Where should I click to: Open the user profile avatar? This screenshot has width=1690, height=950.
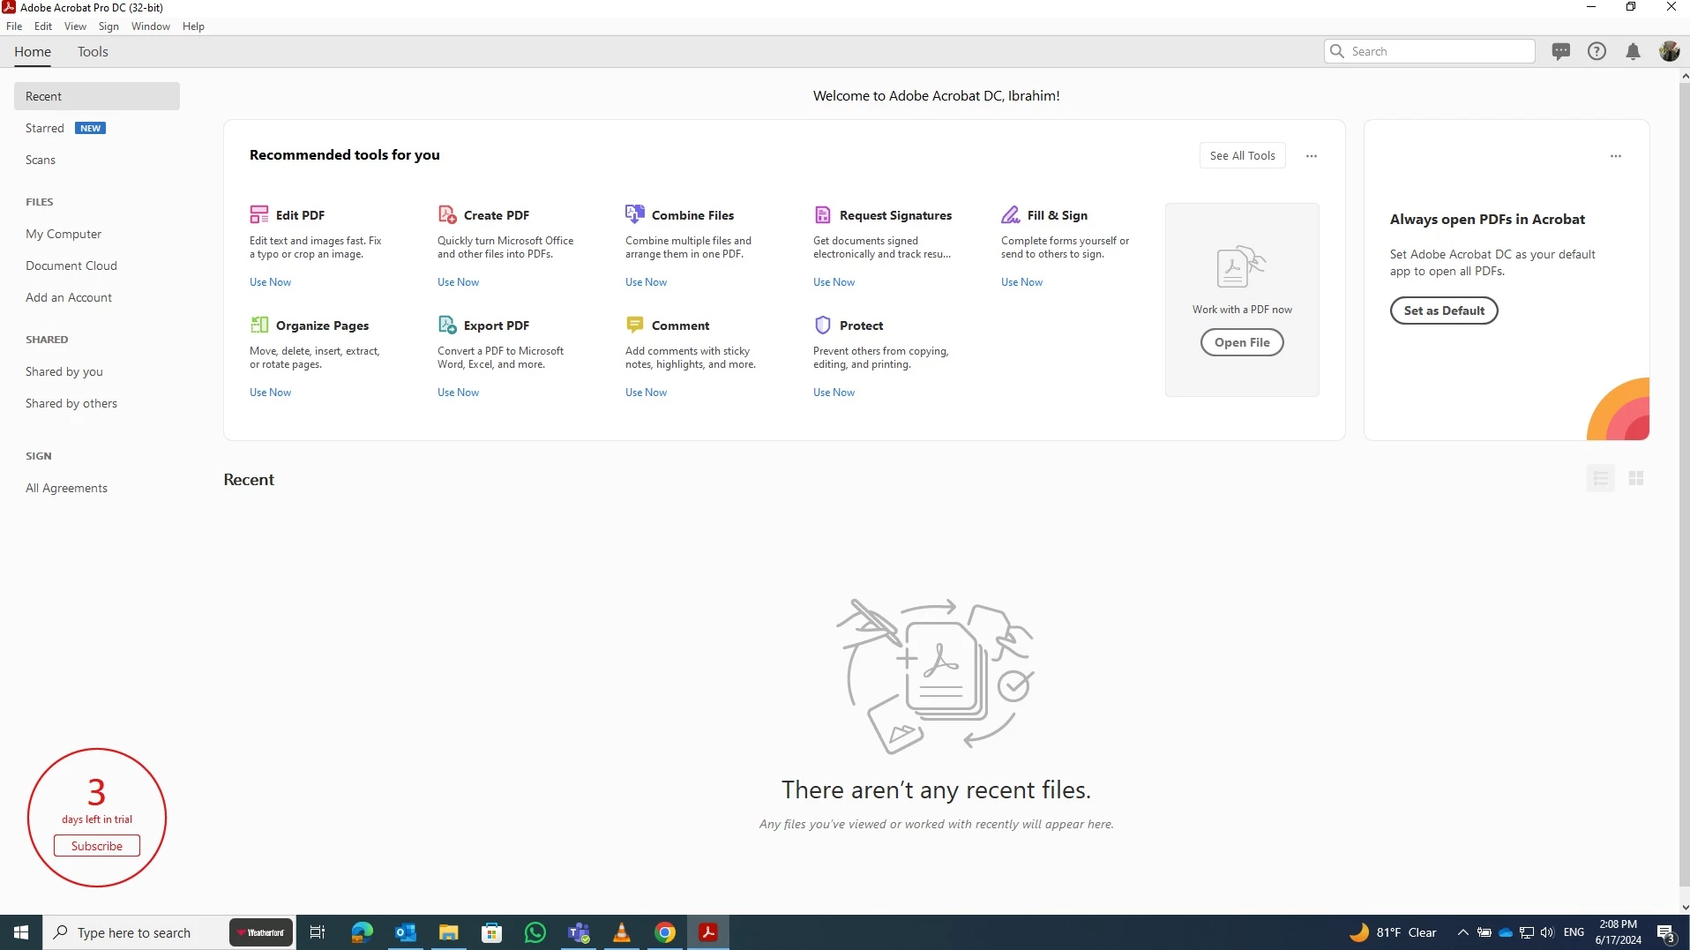point(1669,51)
